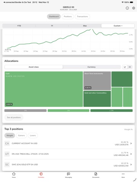137x182 pixels.
Task: Choose the 1Y period
Action: click(x=52, y=26)
